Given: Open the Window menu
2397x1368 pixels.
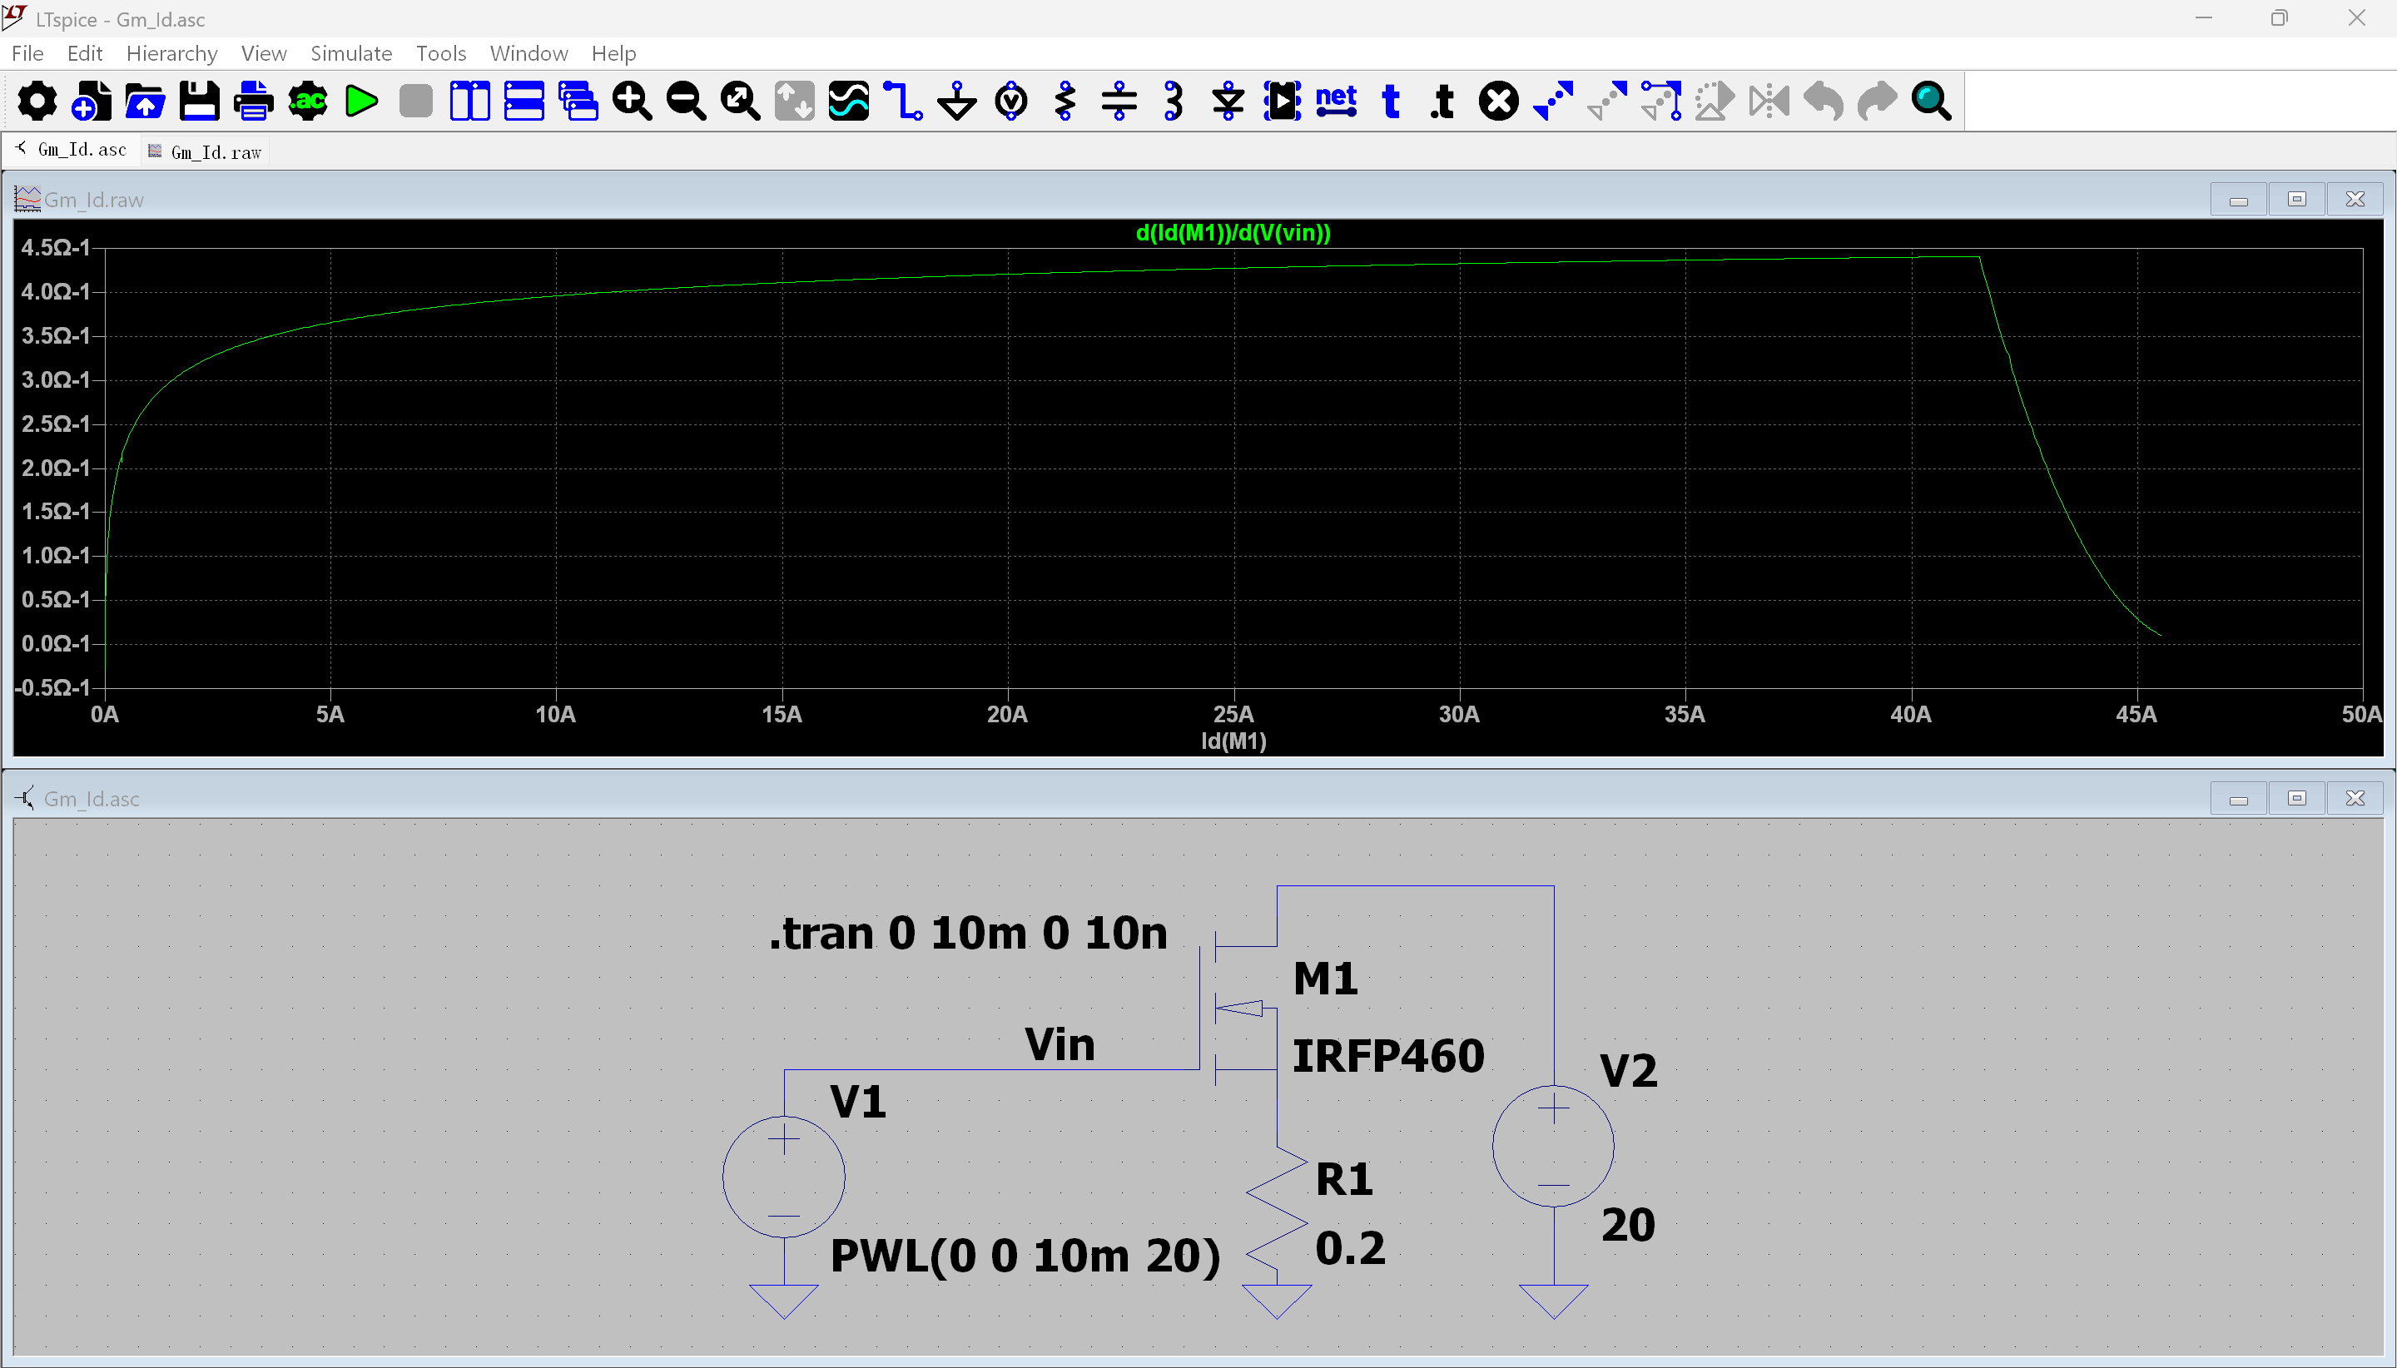Looking at the screenshot, I should pos(529,53).
